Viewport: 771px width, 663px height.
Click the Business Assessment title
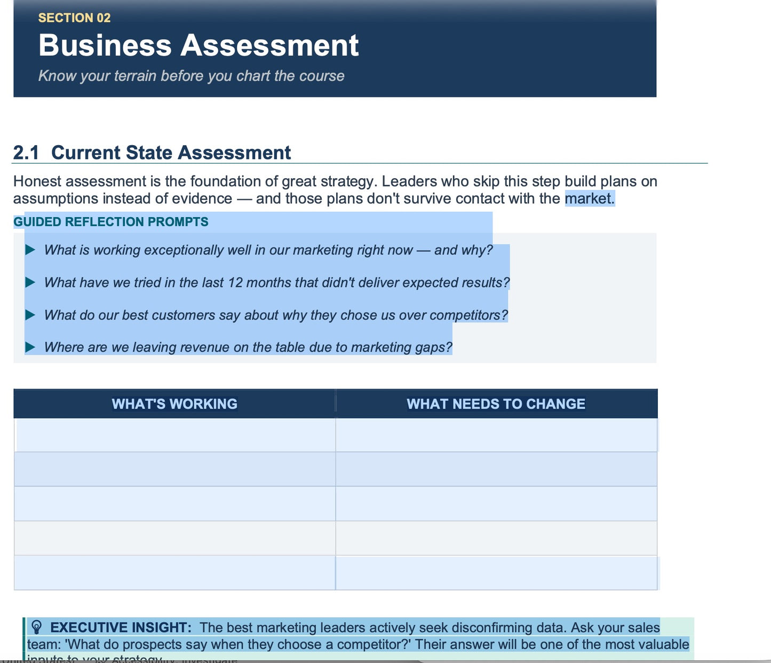[198, 45]
